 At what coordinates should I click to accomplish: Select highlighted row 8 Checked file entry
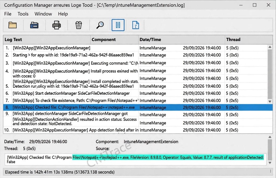138,107
